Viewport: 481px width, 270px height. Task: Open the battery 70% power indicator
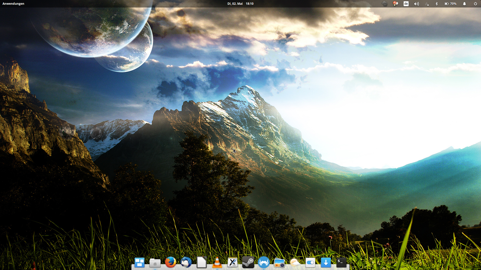[x=450, y=4]
